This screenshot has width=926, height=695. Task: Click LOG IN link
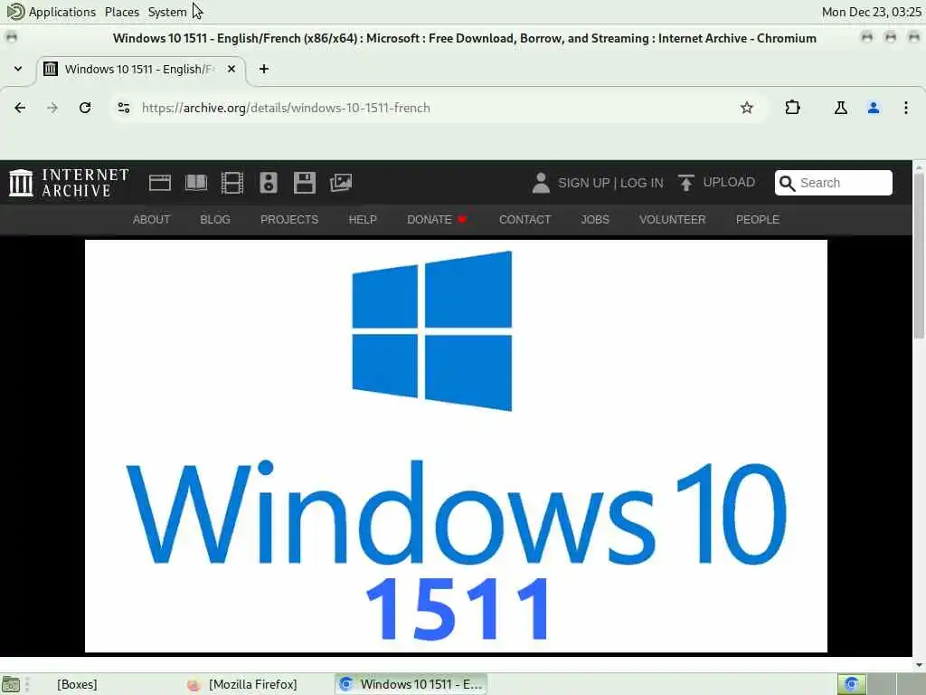[x=641, y=183]
